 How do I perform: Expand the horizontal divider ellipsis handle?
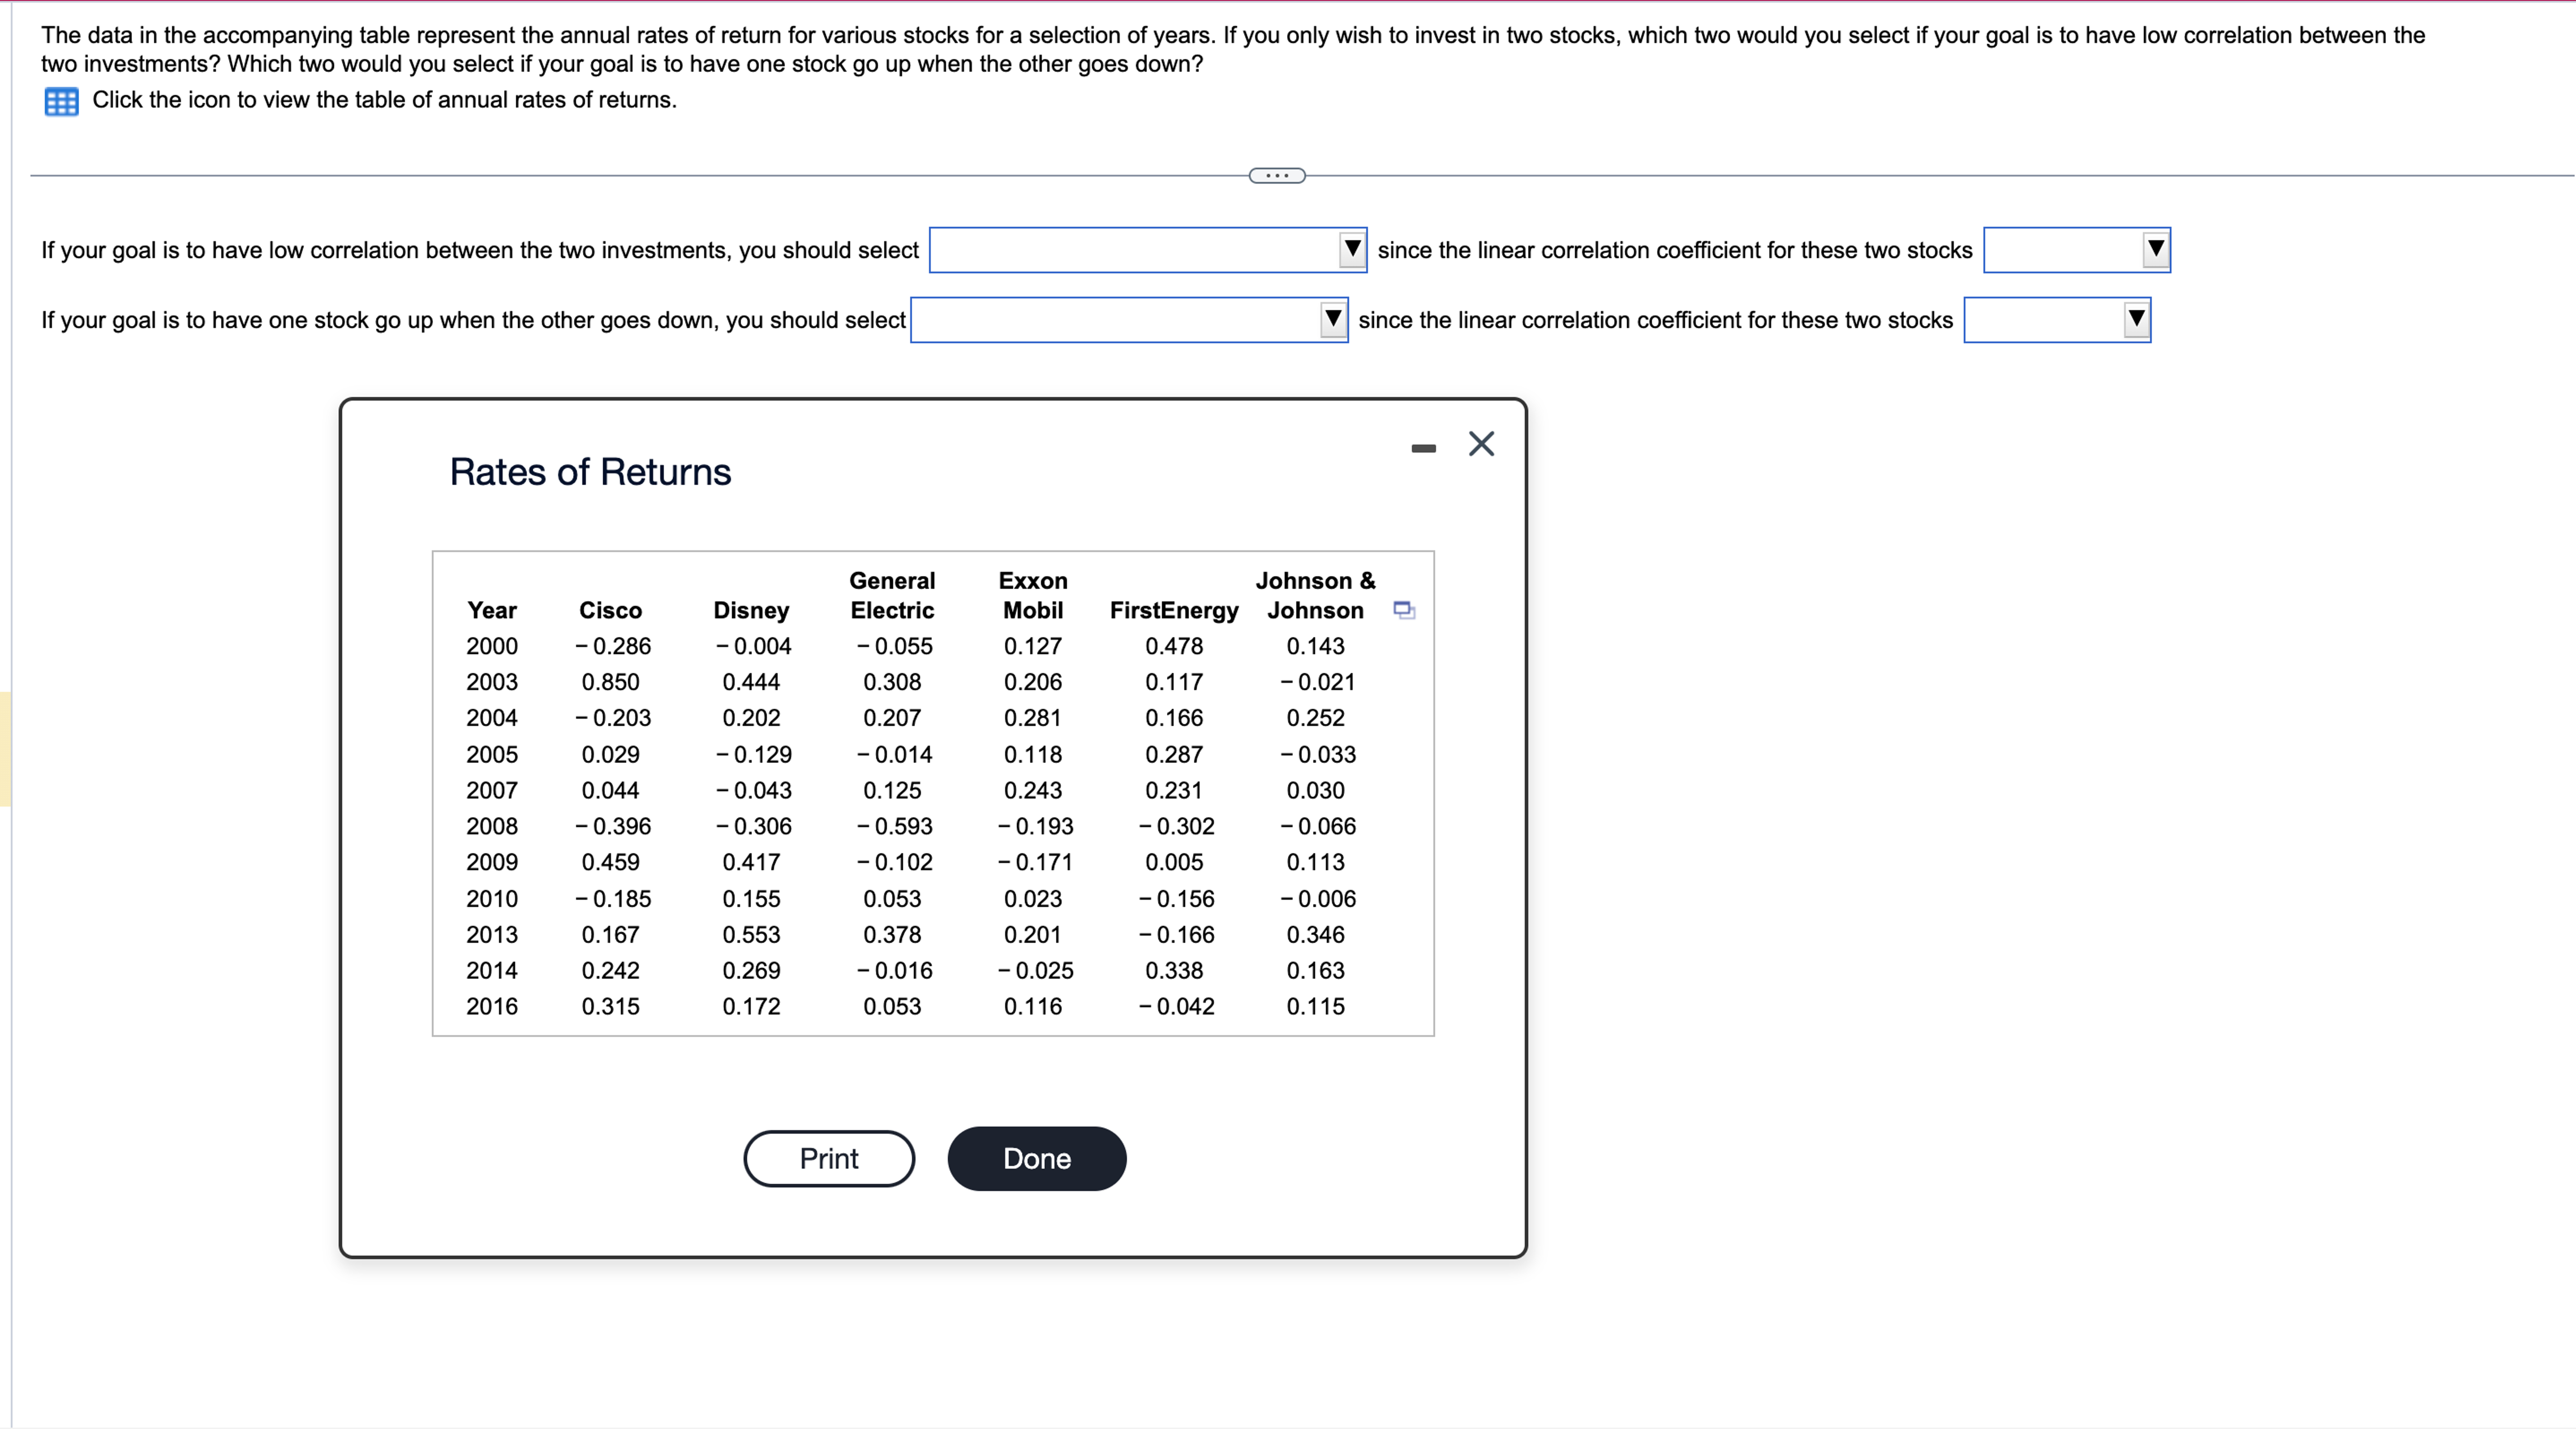click(1277, 176)
